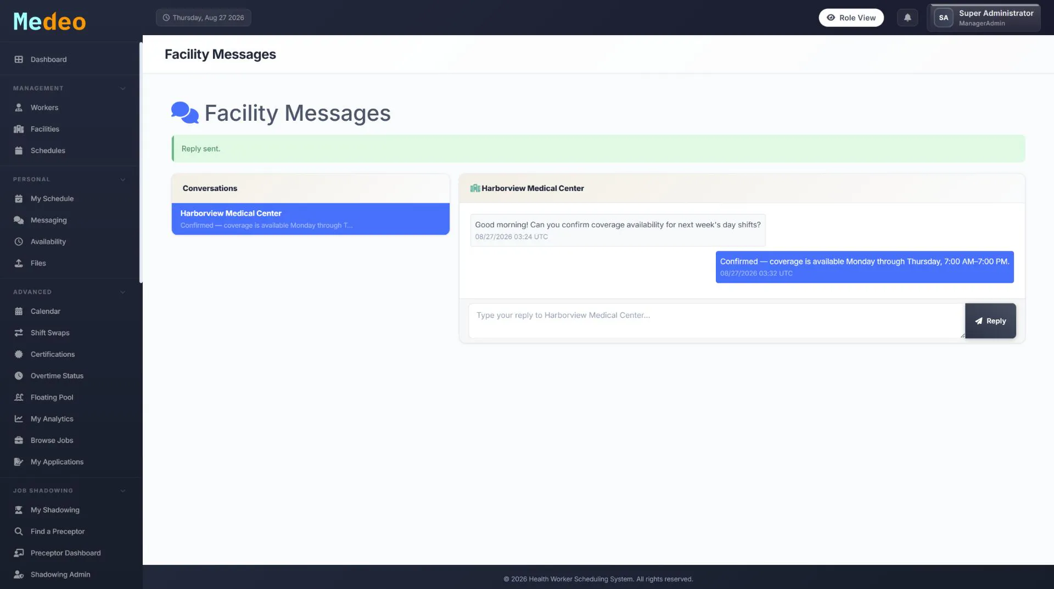1054x589 pixels.
Task: Click the Facilities building icon in sidebar
Action: 19,129
